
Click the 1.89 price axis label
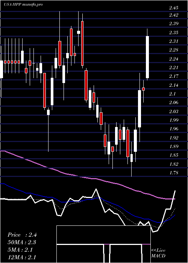174,147
